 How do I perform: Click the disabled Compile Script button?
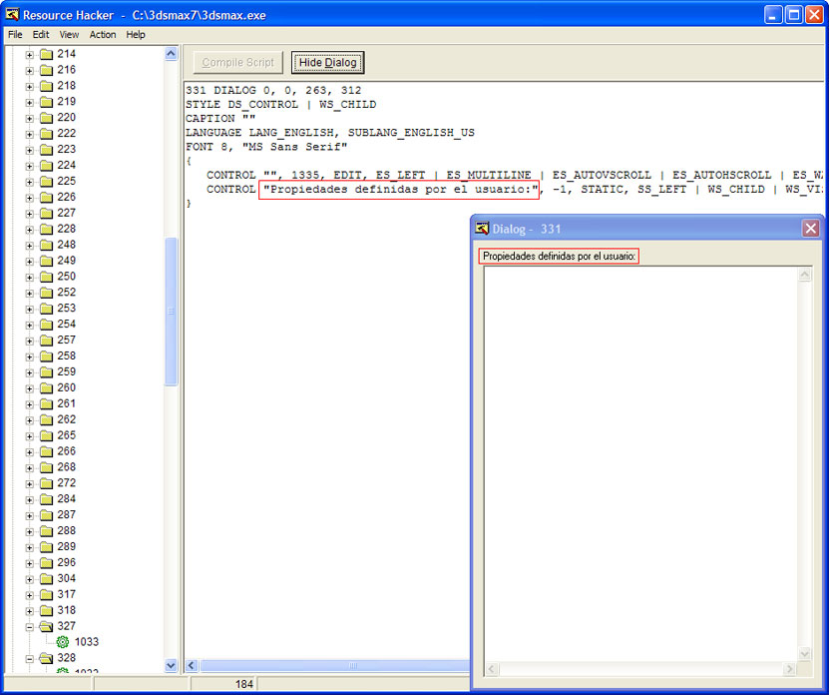237,63
